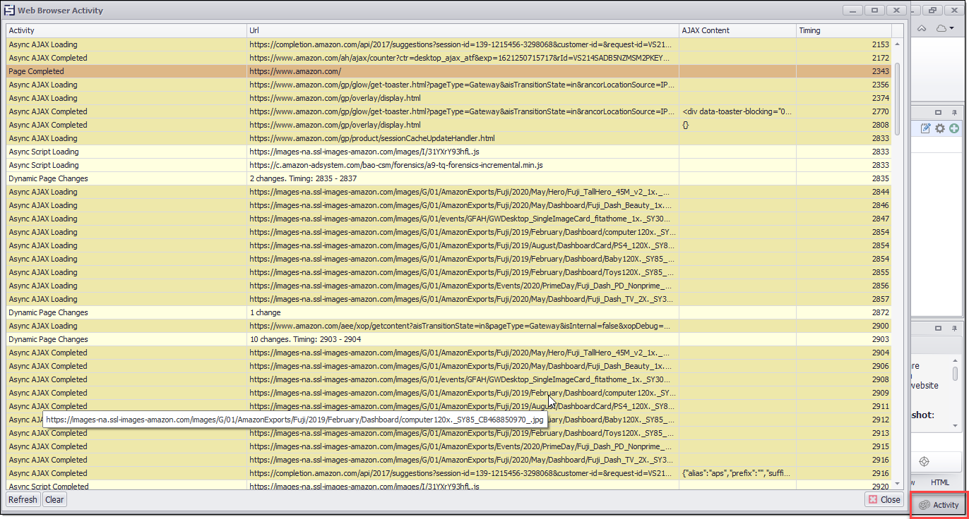Clear the web browser activity log

point(54,499)
